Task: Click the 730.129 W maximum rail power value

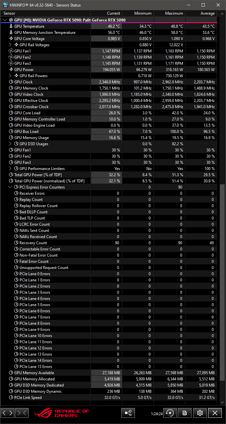Action: pos(175,76)
